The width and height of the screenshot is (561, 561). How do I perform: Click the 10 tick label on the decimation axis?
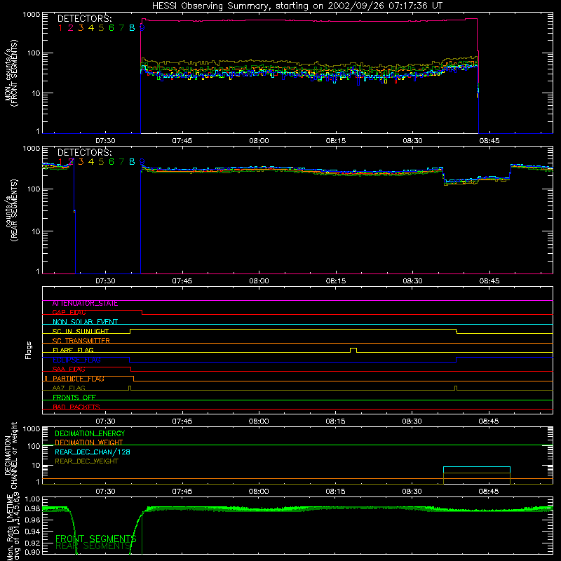tap(35, 466)
